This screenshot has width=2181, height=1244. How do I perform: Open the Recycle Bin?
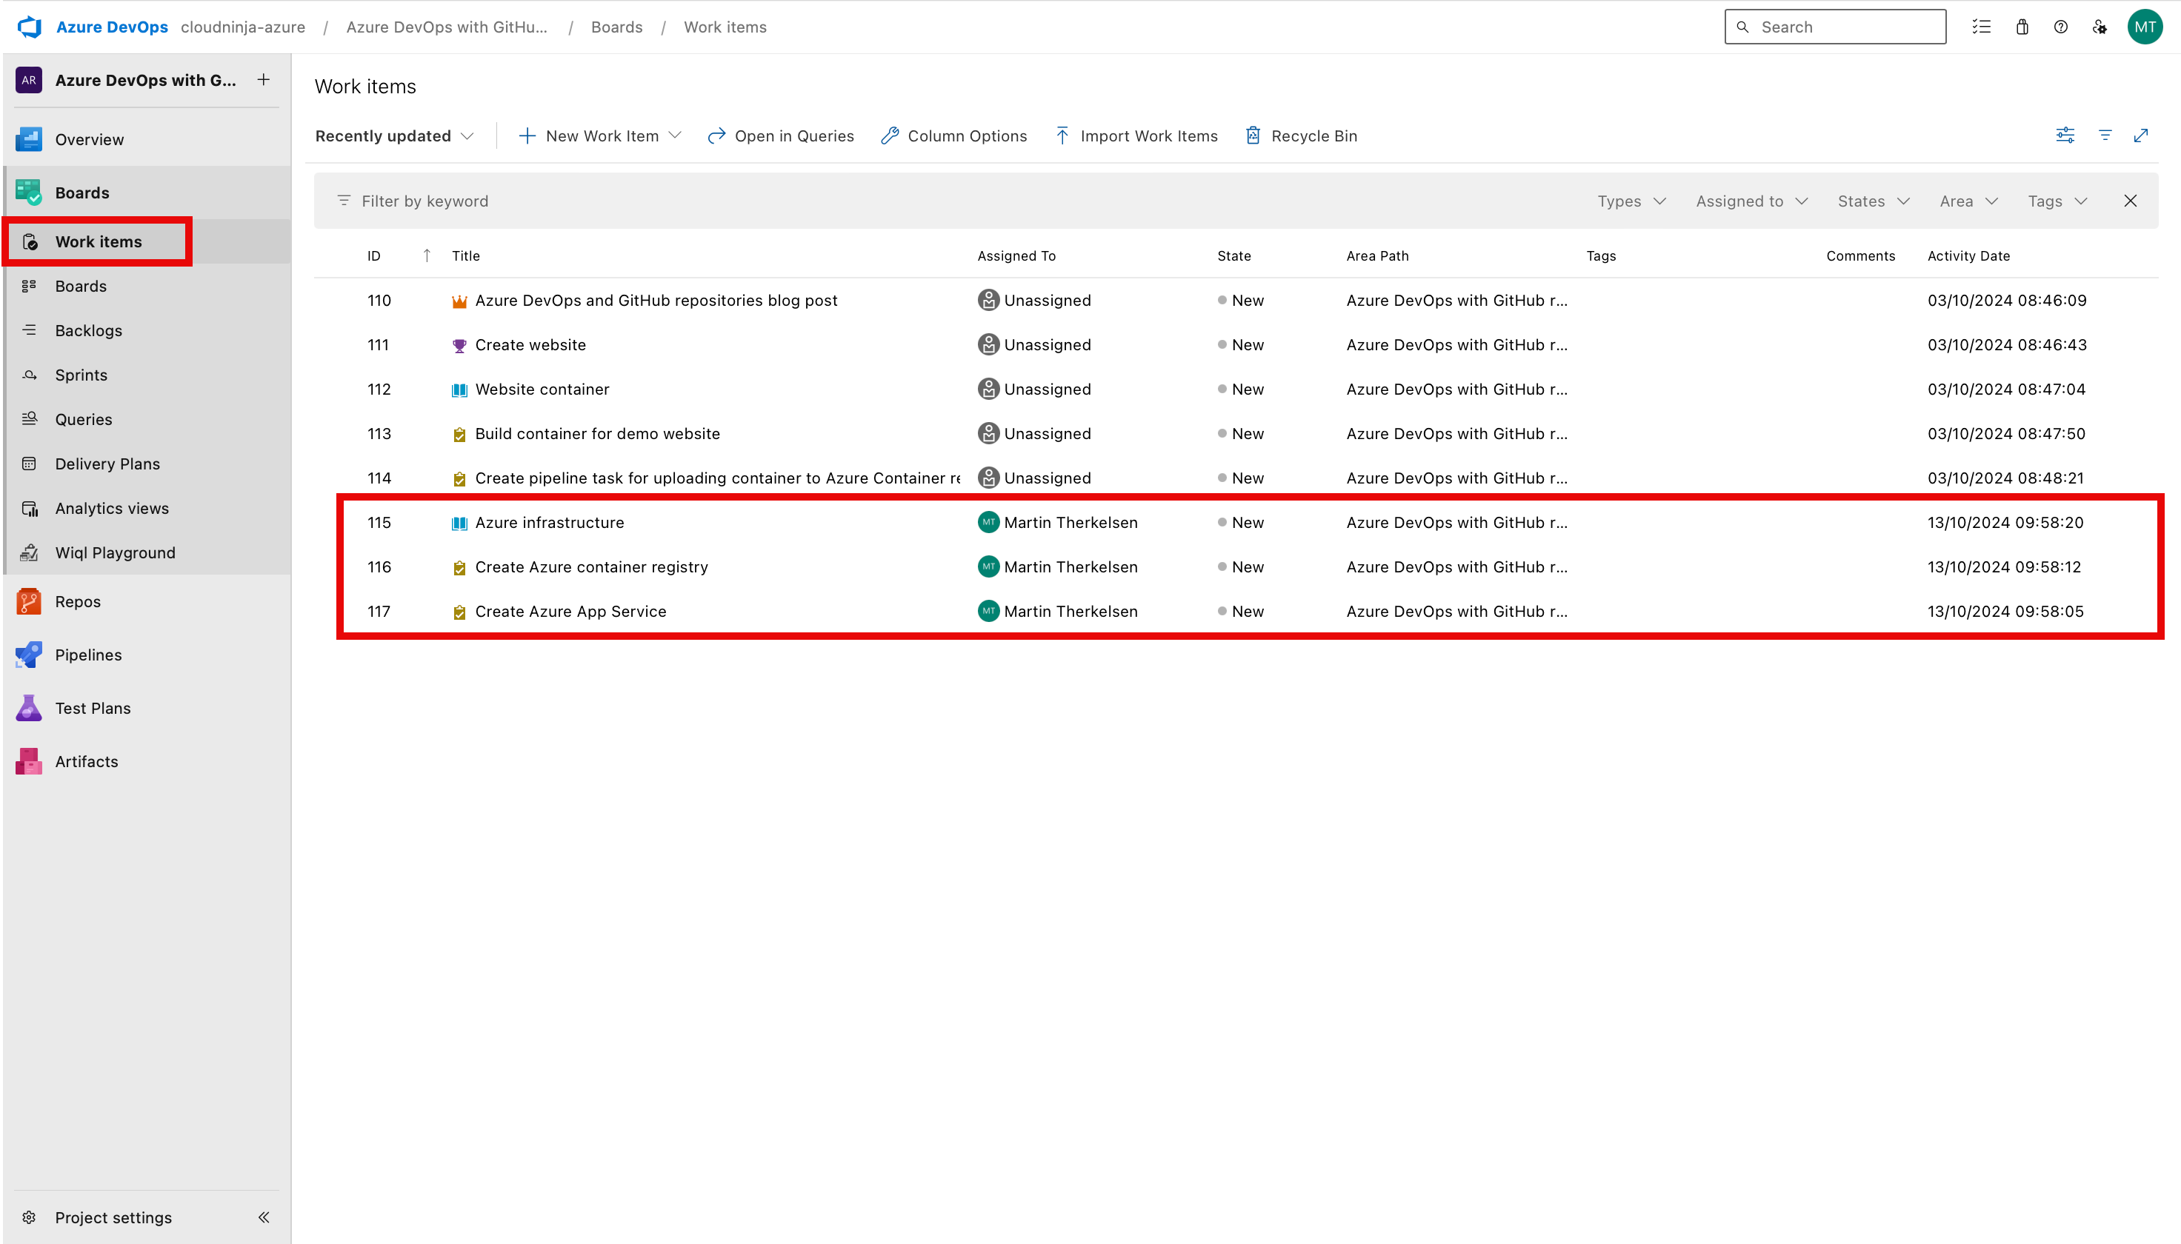(x=1301, y=136)
